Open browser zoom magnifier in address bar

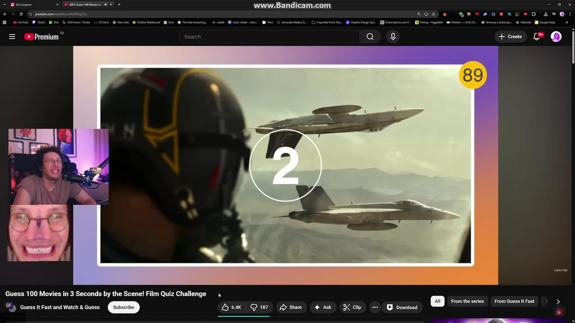point(419,14)
